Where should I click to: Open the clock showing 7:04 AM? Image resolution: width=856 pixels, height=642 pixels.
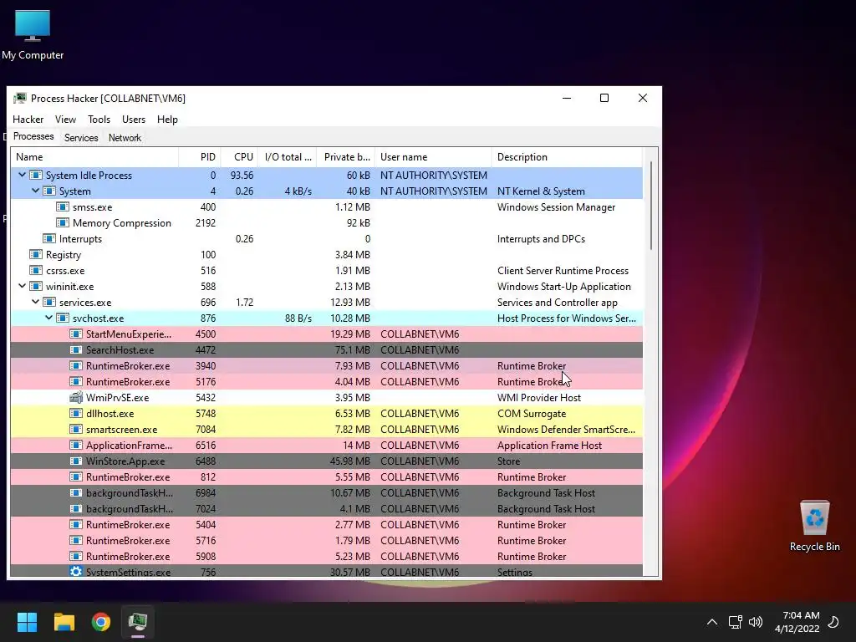point(797,622)
